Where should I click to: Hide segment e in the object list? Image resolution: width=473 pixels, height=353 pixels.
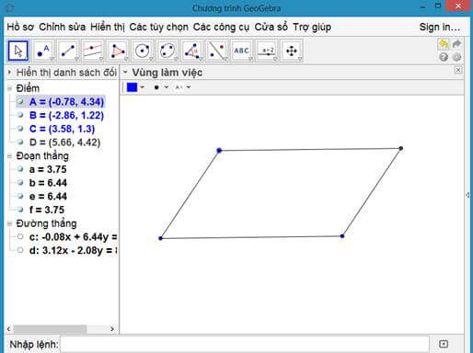(20, 196)
